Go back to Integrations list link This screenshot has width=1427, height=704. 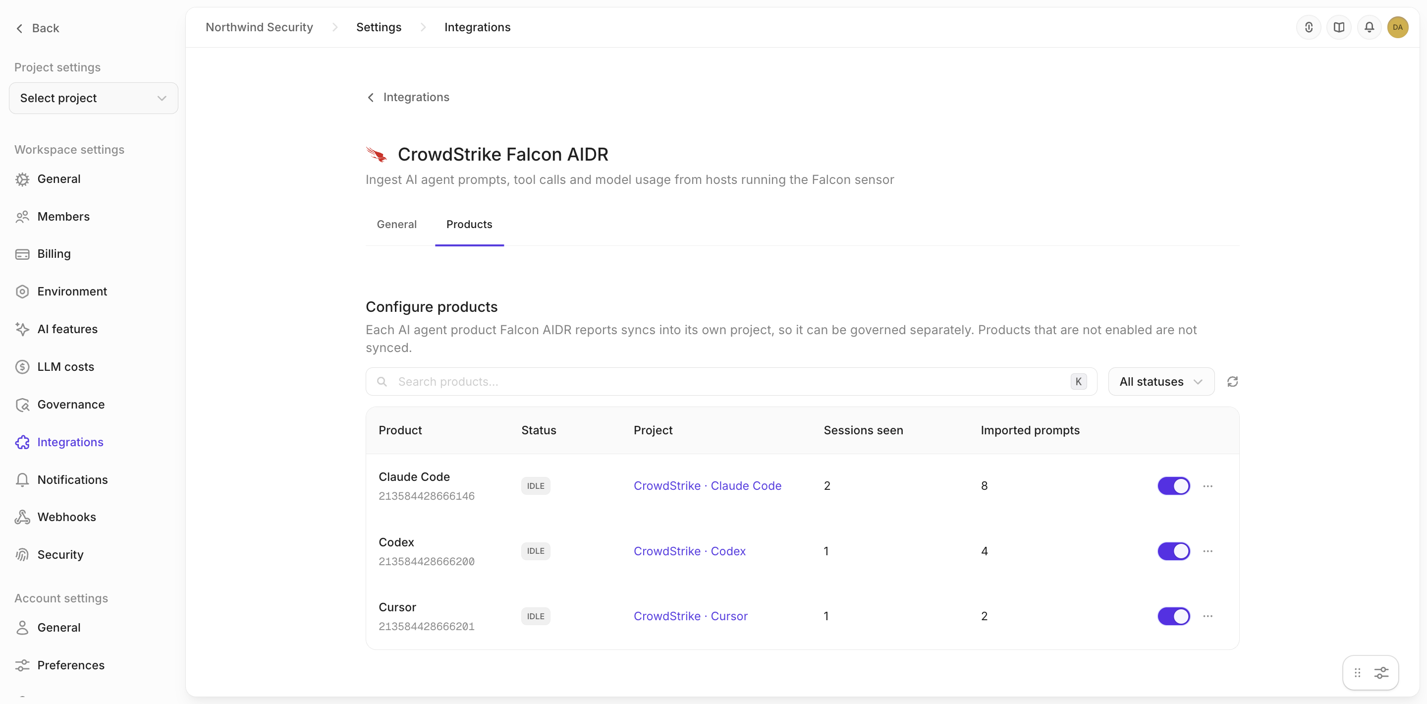coord(408,97)
